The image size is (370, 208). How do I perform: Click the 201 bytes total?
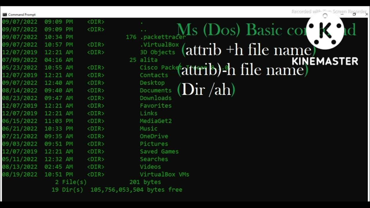[x=145, y=182]
